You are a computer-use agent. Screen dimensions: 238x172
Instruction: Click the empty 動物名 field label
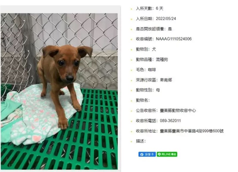[143, 100]
